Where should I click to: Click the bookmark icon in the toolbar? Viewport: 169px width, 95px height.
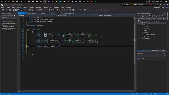pyautogui.click(x=73, y=10)
